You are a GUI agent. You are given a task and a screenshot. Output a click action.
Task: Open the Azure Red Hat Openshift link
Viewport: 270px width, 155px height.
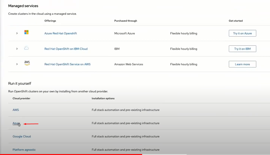[x=61, y=33]
